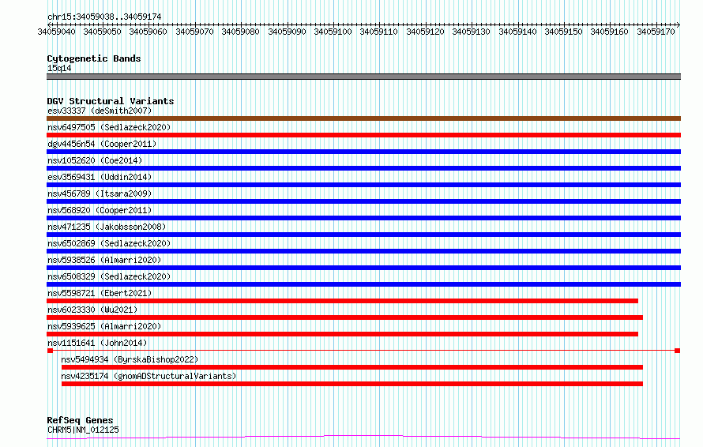The height and width of the screenshot is (447, 703).
Task: Click ruler position 34059100
Action: click(x=333, y=32)
